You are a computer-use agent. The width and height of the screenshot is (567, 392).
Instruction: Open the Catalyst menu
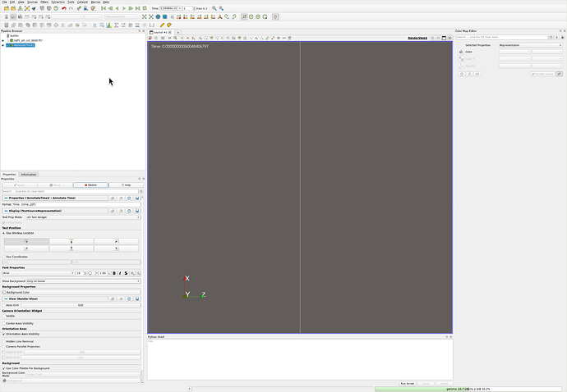[82, 2]
